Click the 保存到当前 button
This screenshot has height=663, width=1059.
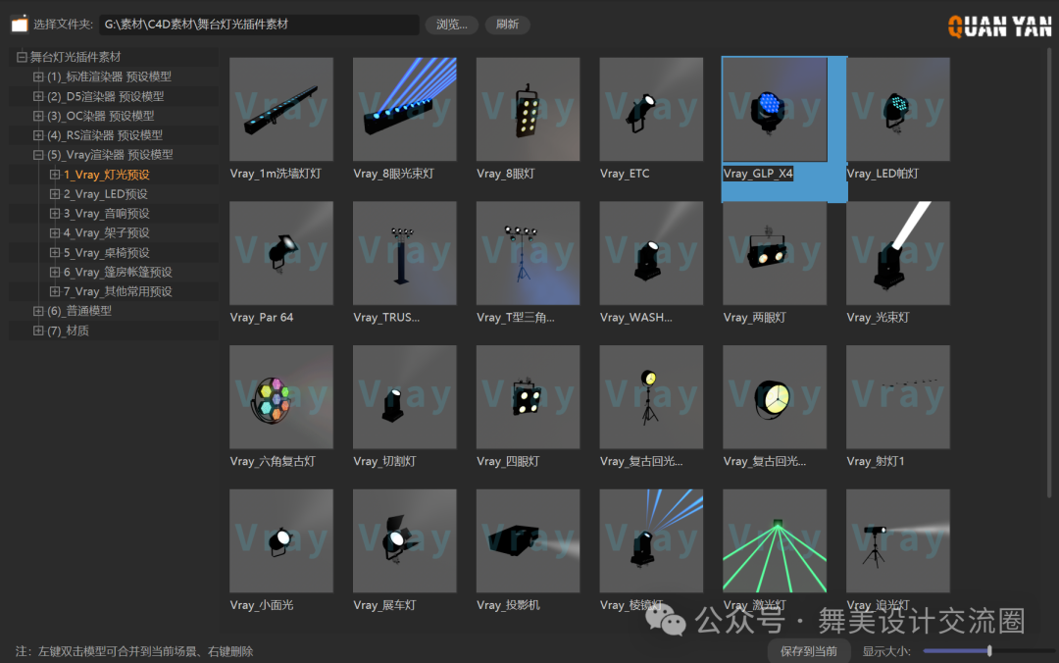[x=808, y=651]
